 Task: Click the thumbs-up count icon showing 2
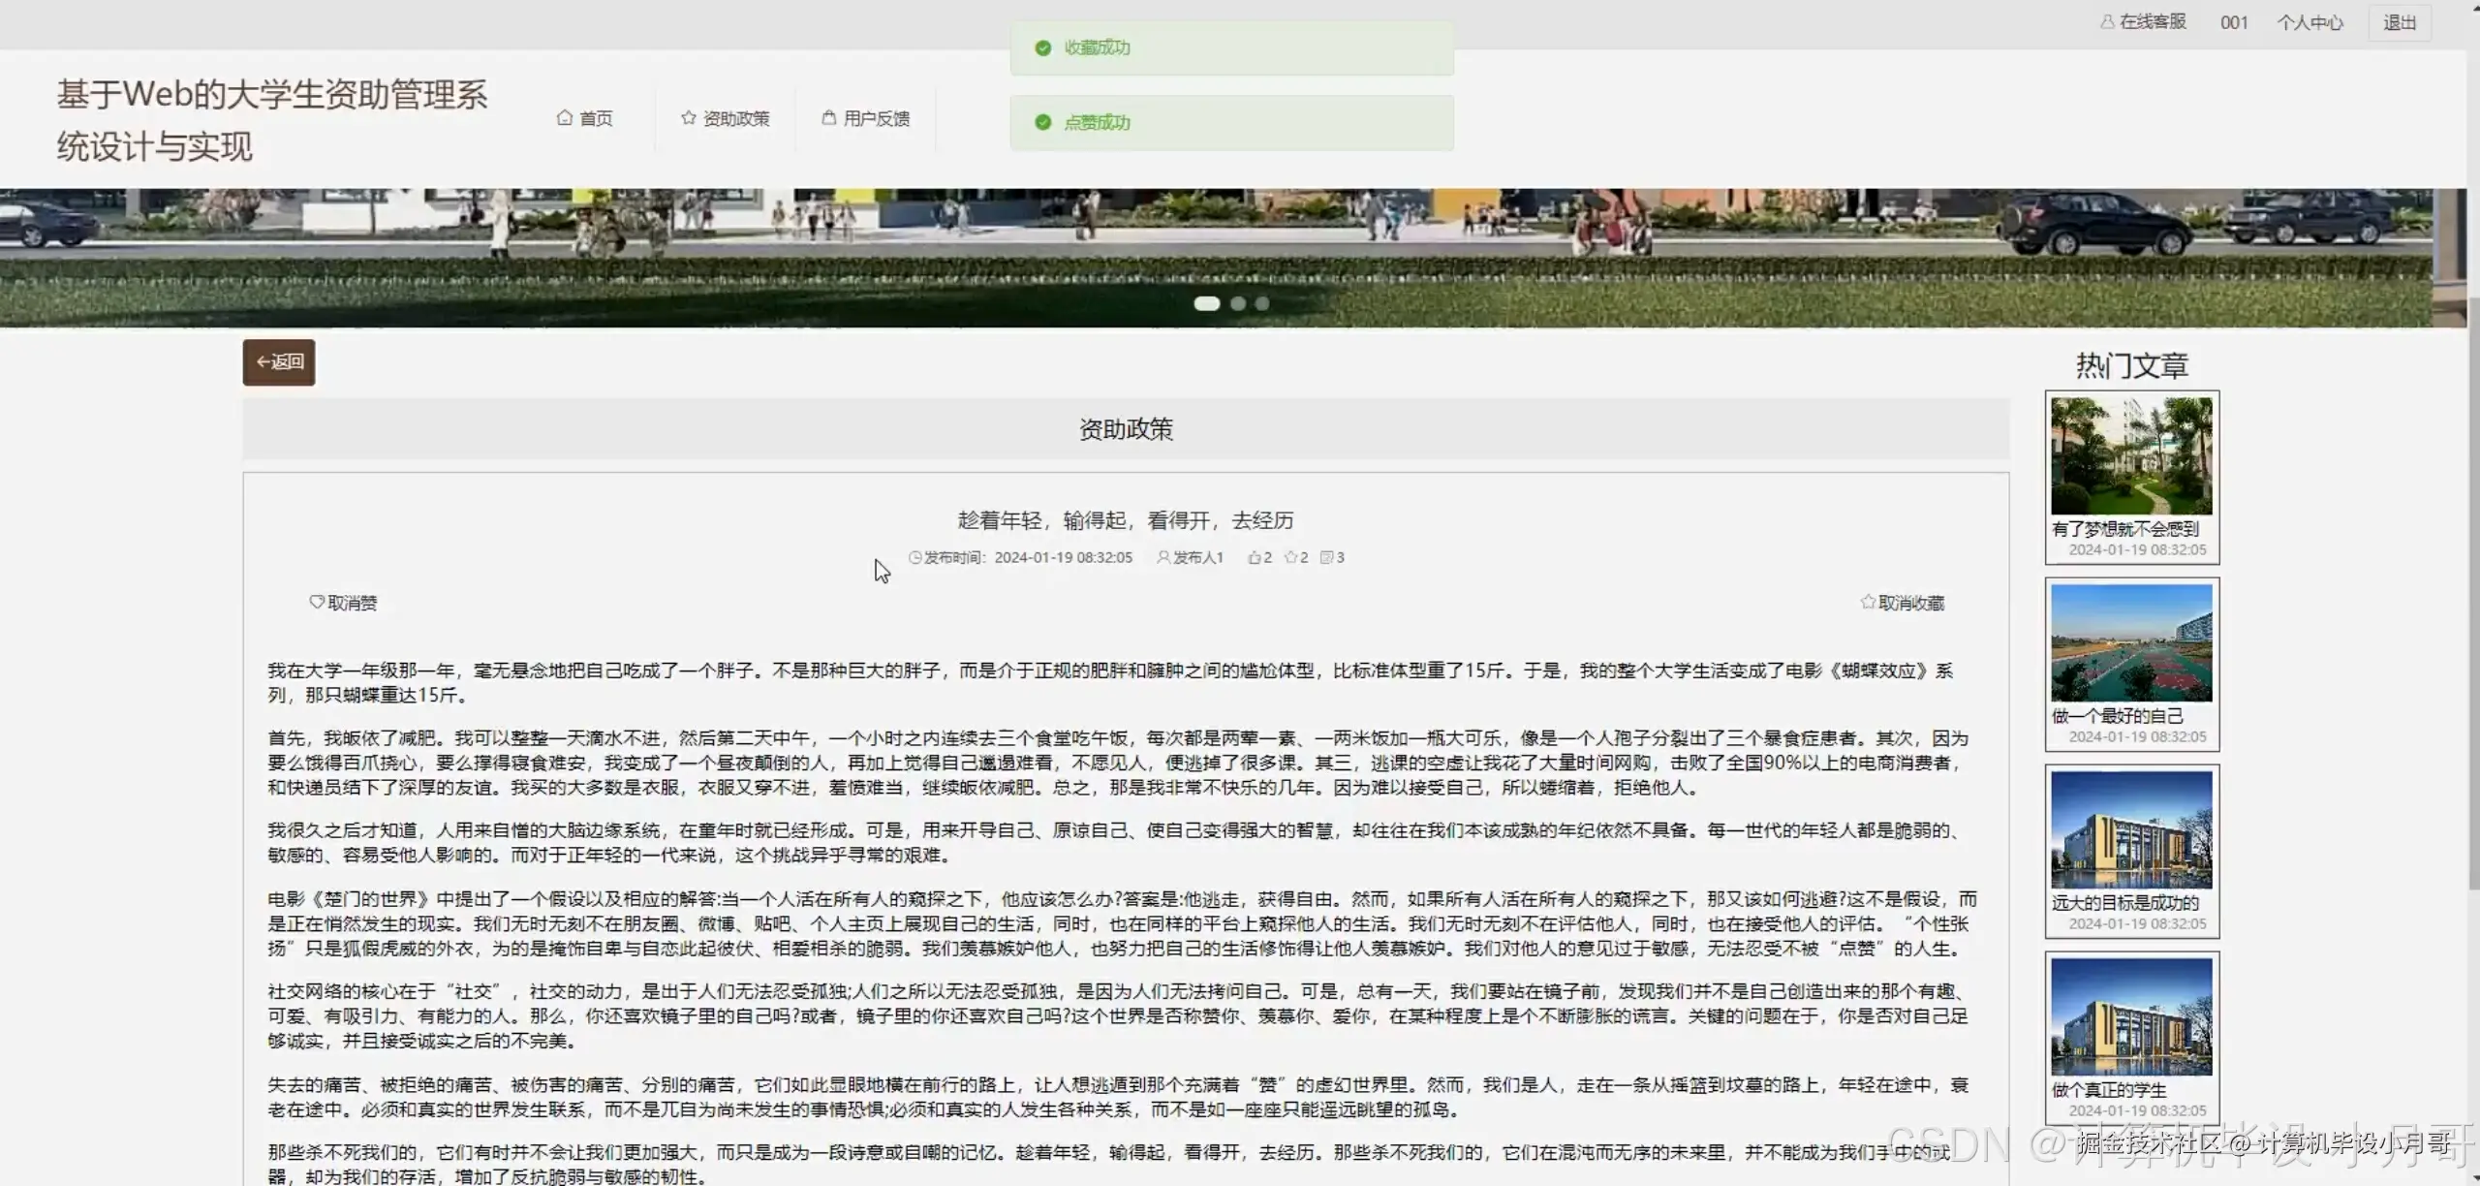(1253, 557)
